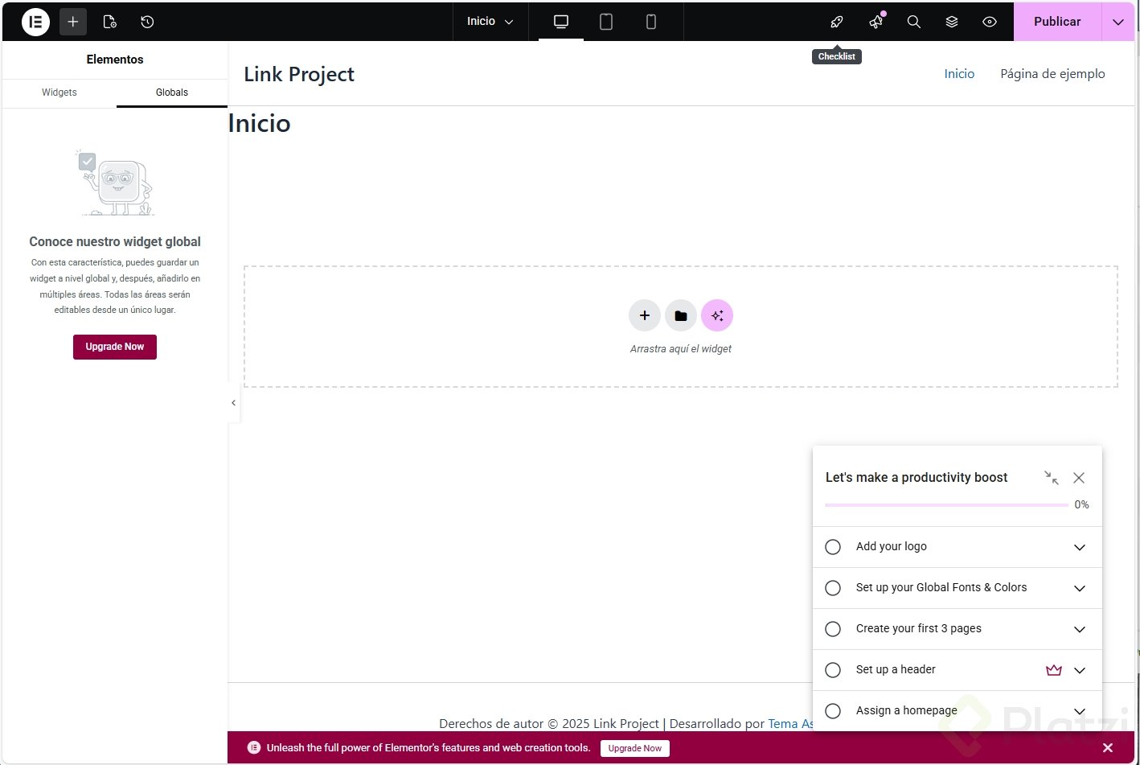Image resolution: width=1140 pixels, height=765 pixels.
Task: Toggle the preview eye icon
Action: coord(990,22)
